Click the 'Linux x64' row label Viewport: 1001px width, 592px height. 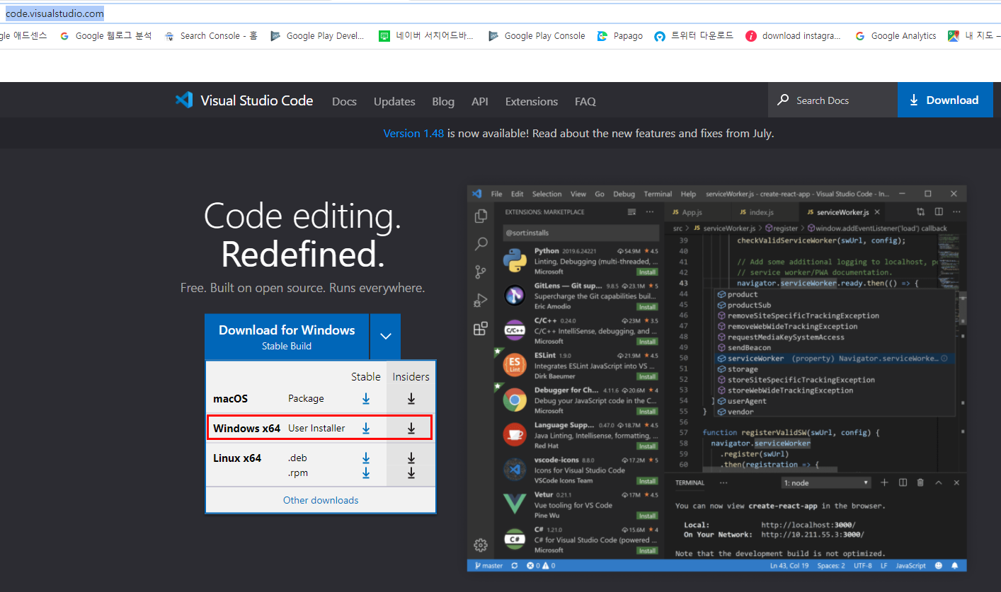237,458
